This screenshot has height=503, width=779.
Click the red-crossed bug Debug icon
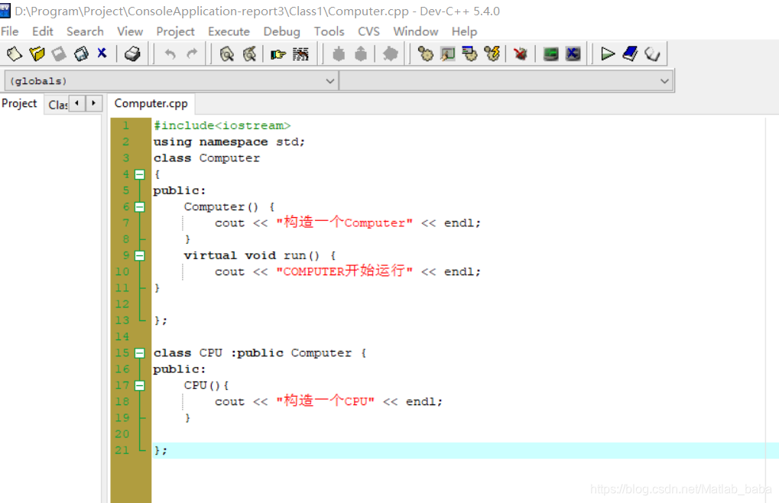pyautogui.click(x=520, y=54)
